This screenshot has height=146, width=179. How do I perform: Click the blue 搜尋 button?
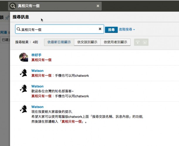[x=111, y=29]
